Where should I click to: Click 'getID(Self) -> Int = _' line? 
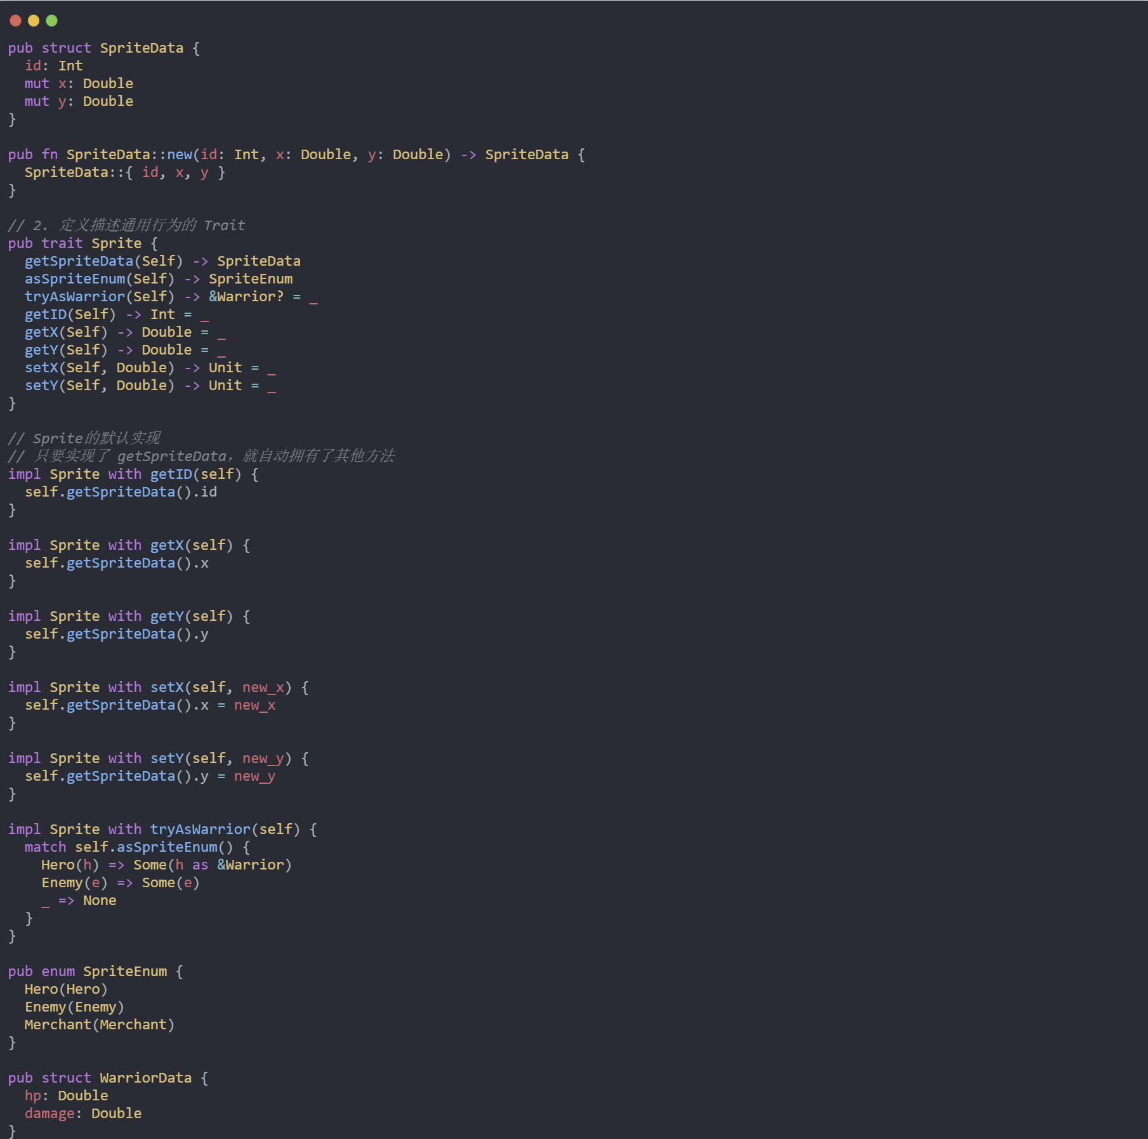point(117,315)
